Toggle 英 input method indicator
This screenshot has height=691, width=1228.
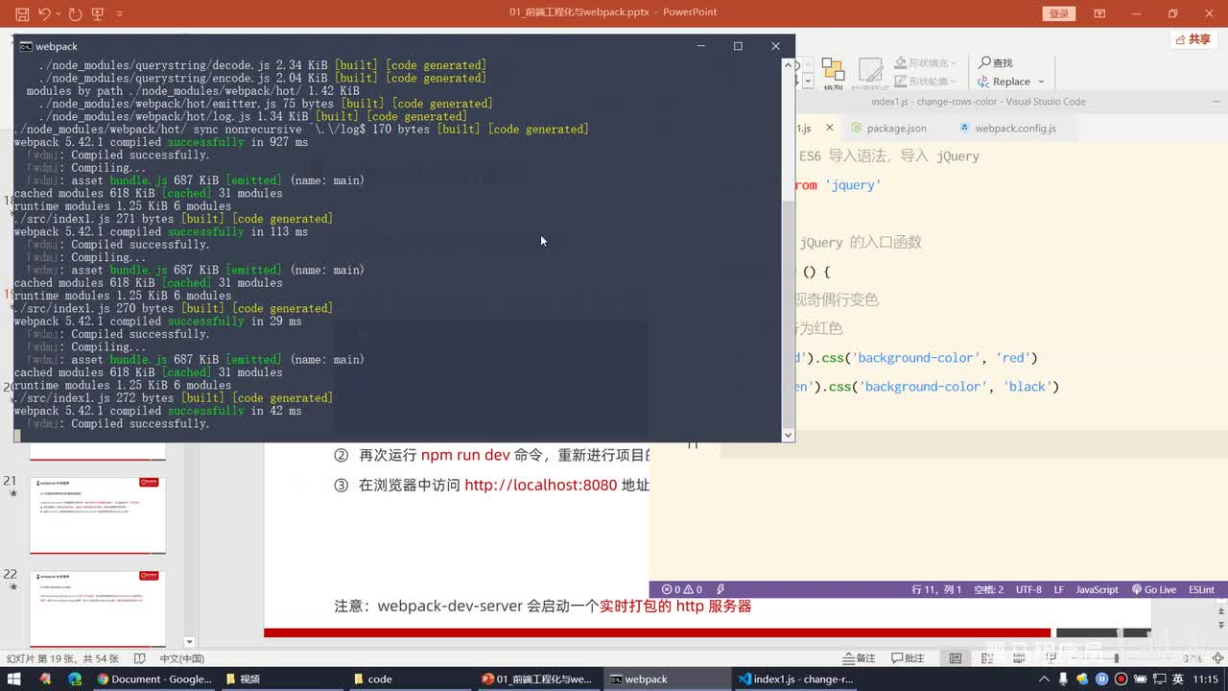click(1177, 679)
